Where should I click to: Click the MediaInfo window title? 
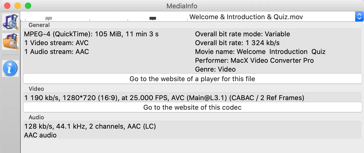182,6
